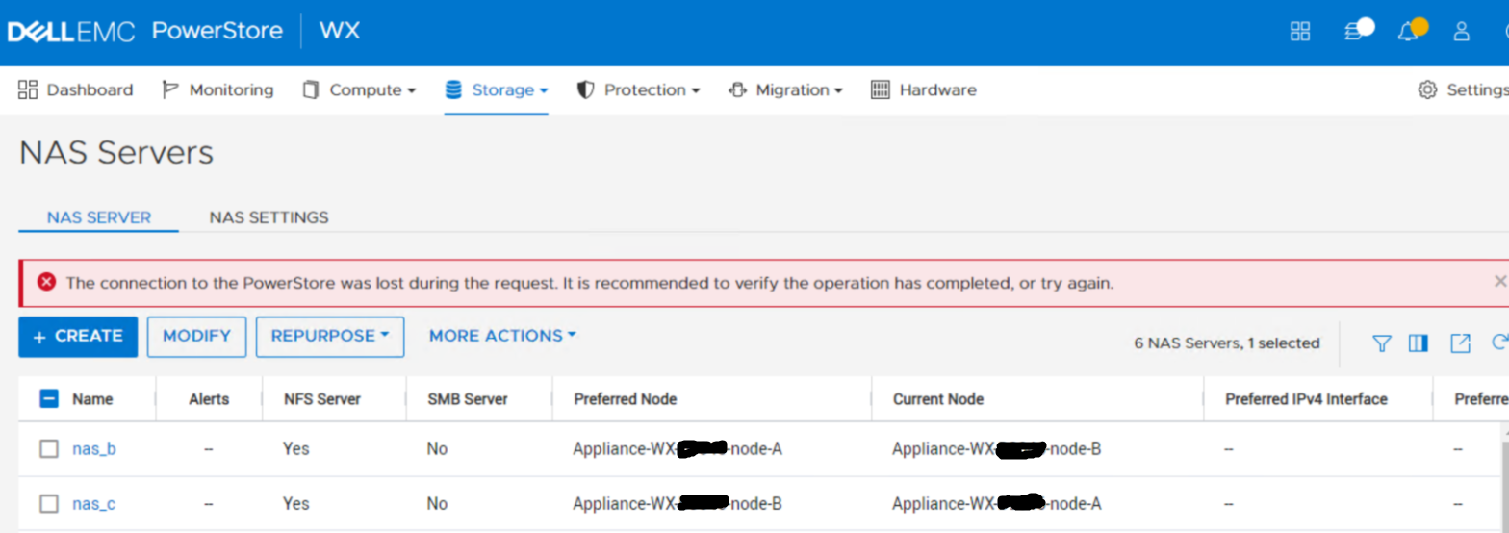Viewport: 1509px width, 533px height.
Task: Open the alerts bell notifications
Action: pos(1409,32)
